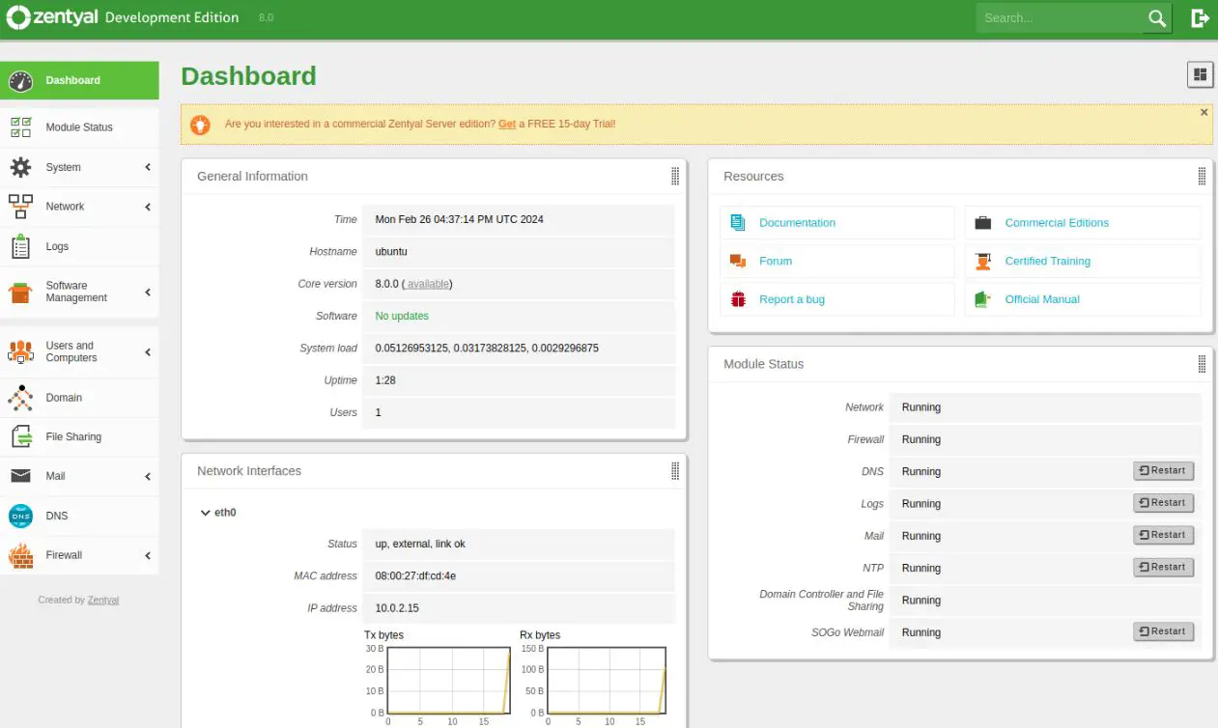Click the Users and Computers group icon
The height and width of the screenshot is (728, 1218).
(x=20, y=352)
